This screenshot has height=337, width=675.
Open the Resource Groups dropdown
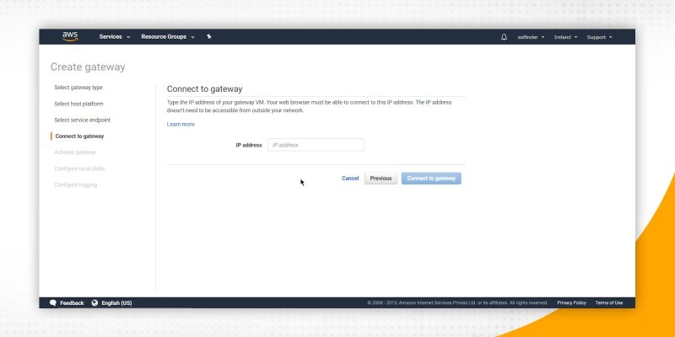(x=168, y=37)
